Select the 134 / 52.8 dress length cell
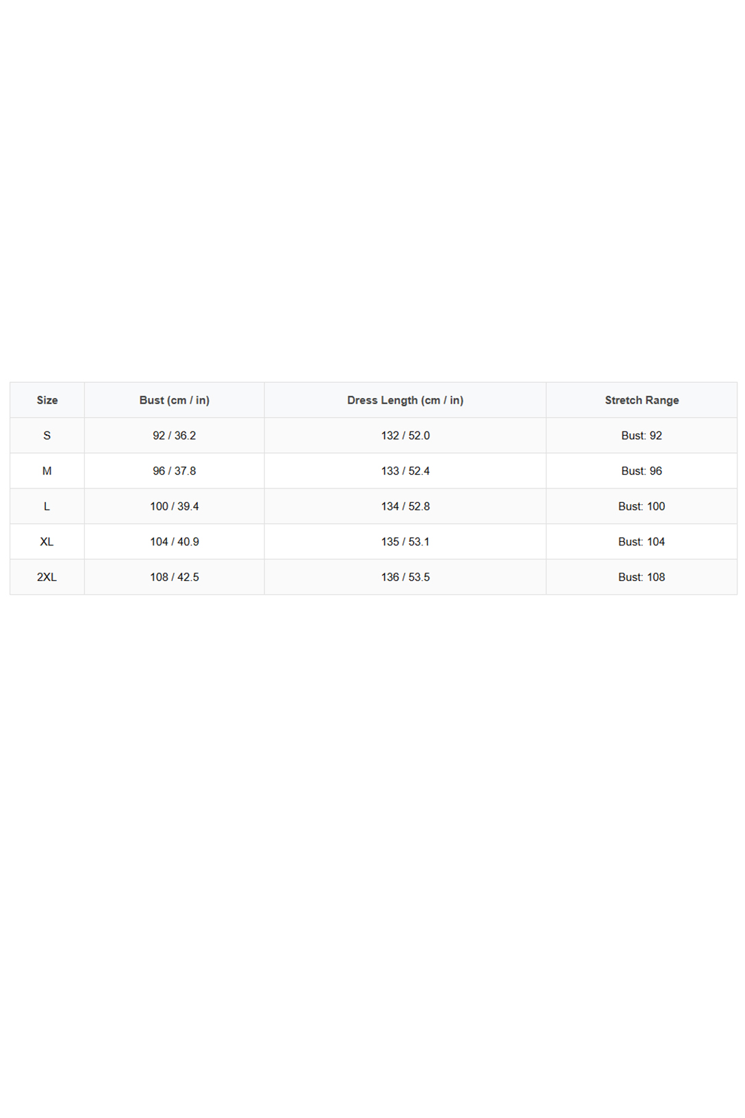Viewport: 745px width, 1118px height. [405, 506]
